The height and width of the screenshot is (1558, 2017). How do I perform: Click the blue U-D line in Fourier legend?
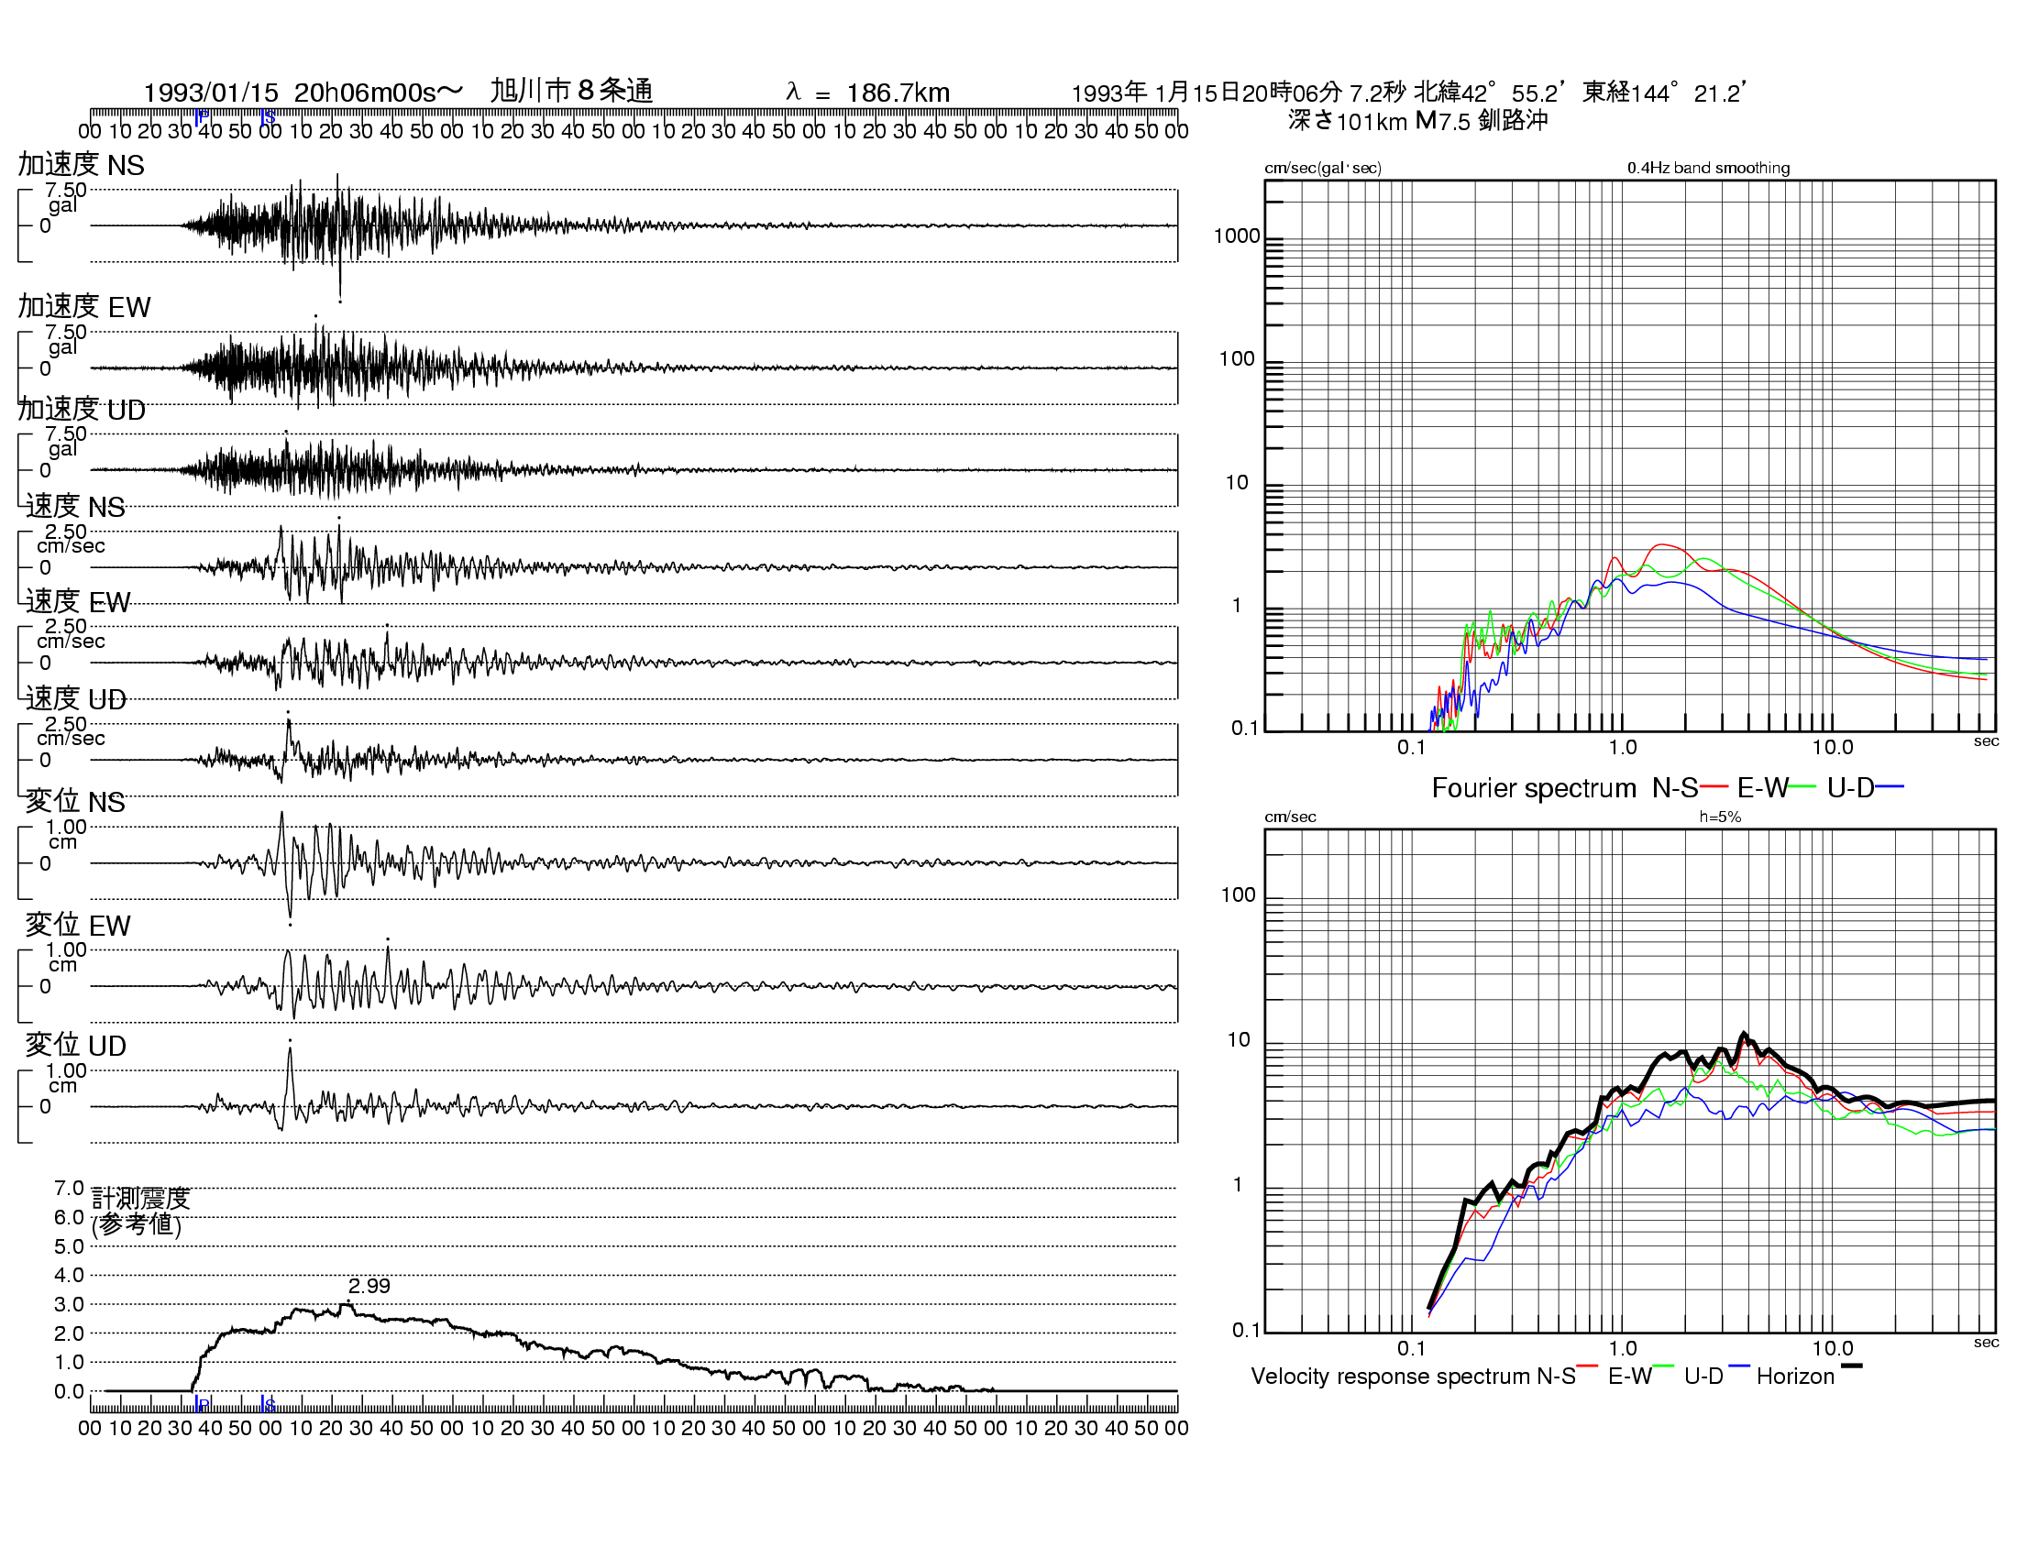[x=1890, y=786]
